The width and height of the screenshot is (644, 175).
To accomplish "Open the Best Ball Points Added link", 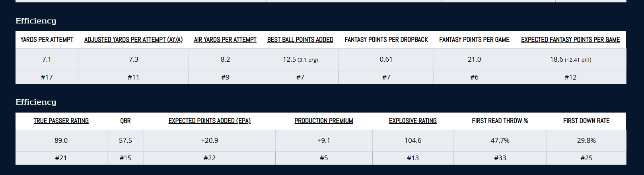I will click(300, 40).
